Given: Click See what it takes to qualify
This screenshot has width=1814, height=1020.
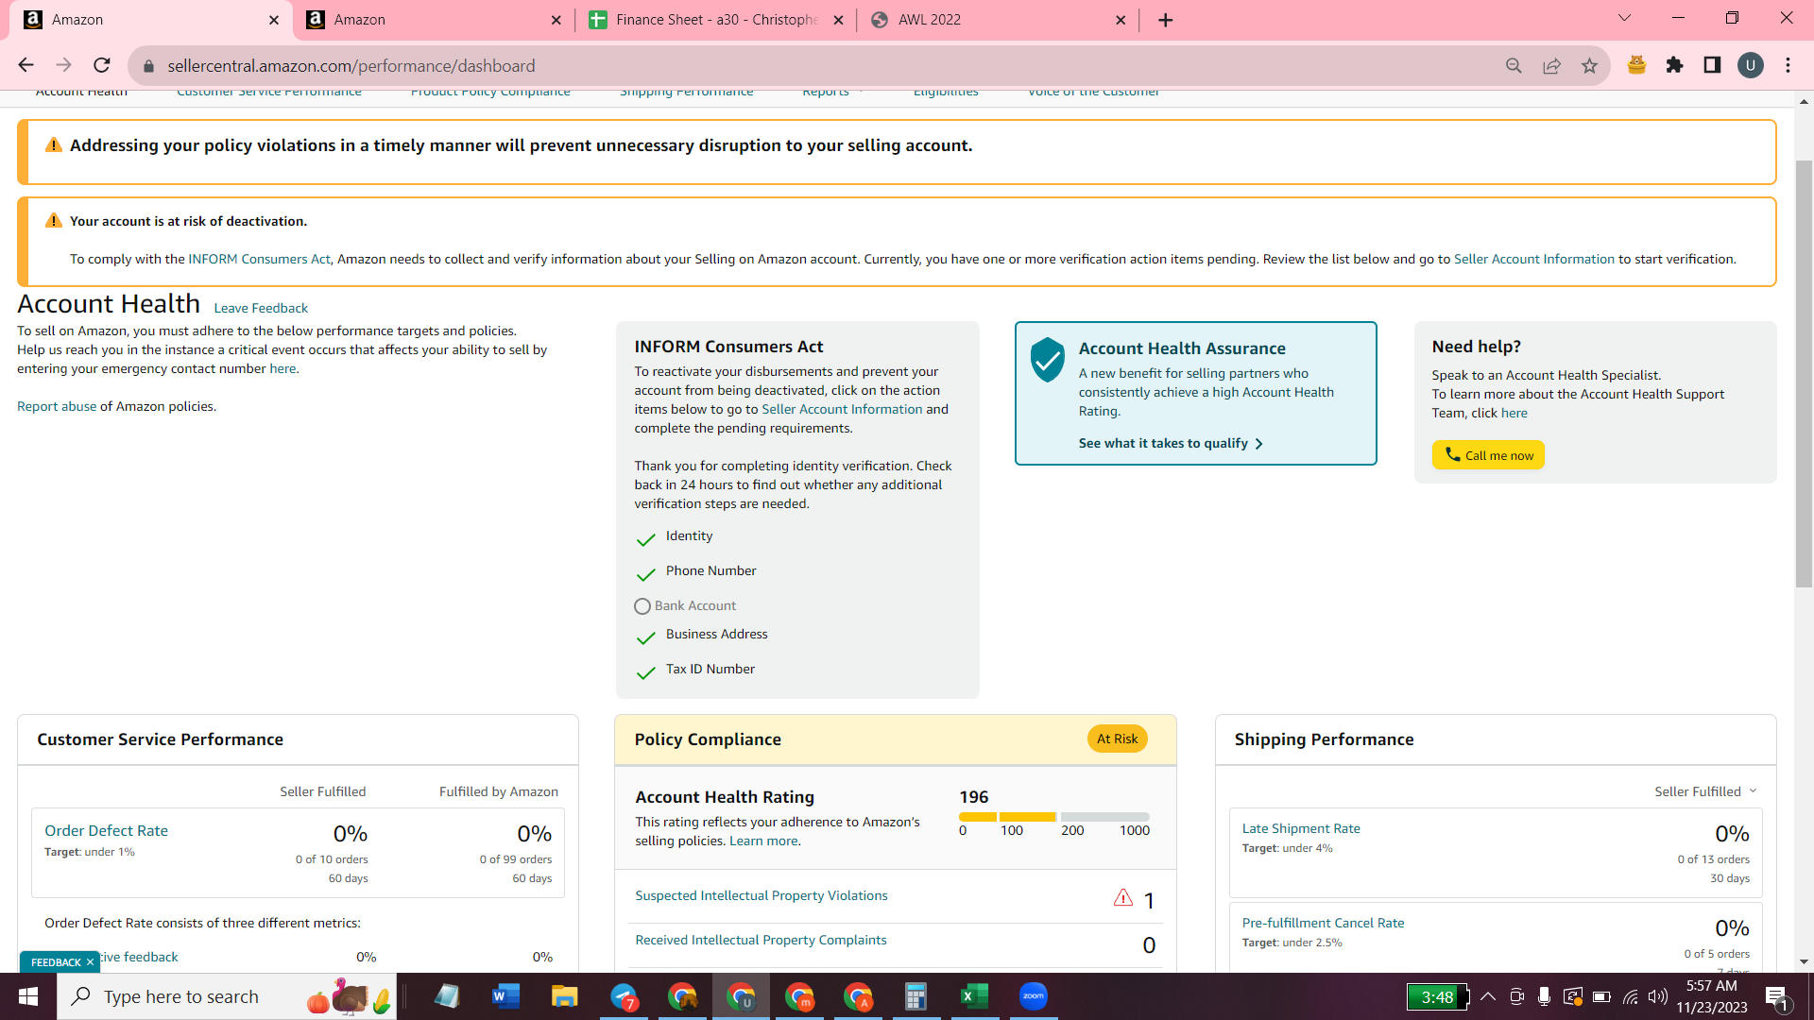Looking at the screenshot, I should pos(1163,443).
